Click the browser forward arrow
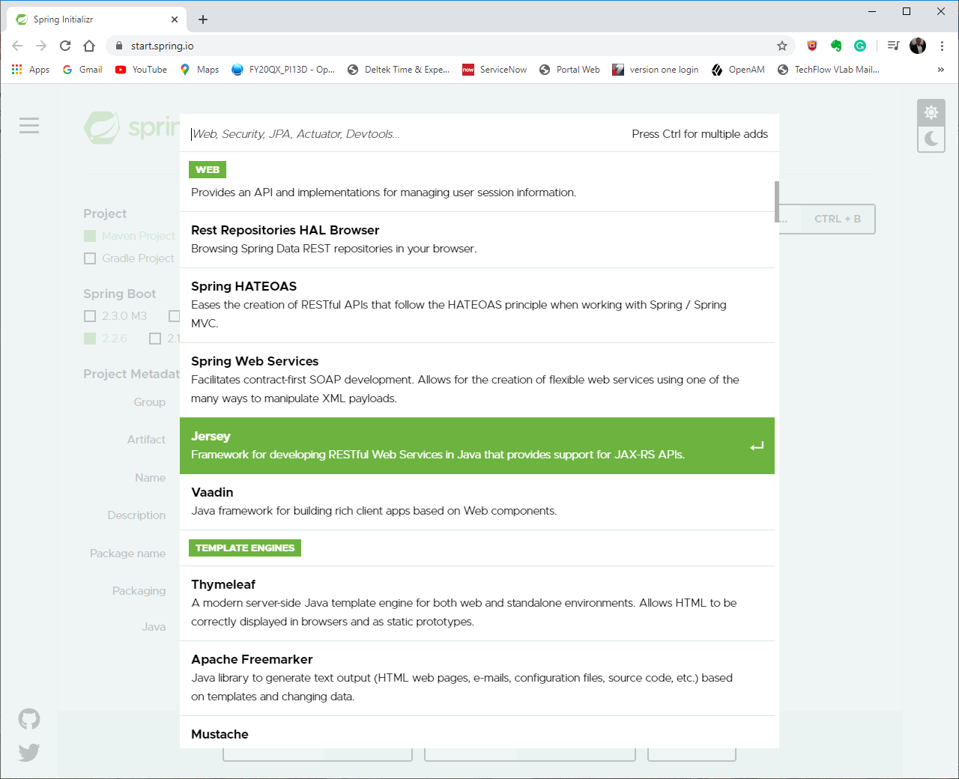This screenshot has height=779, width=959. click(x=41, y=46)
